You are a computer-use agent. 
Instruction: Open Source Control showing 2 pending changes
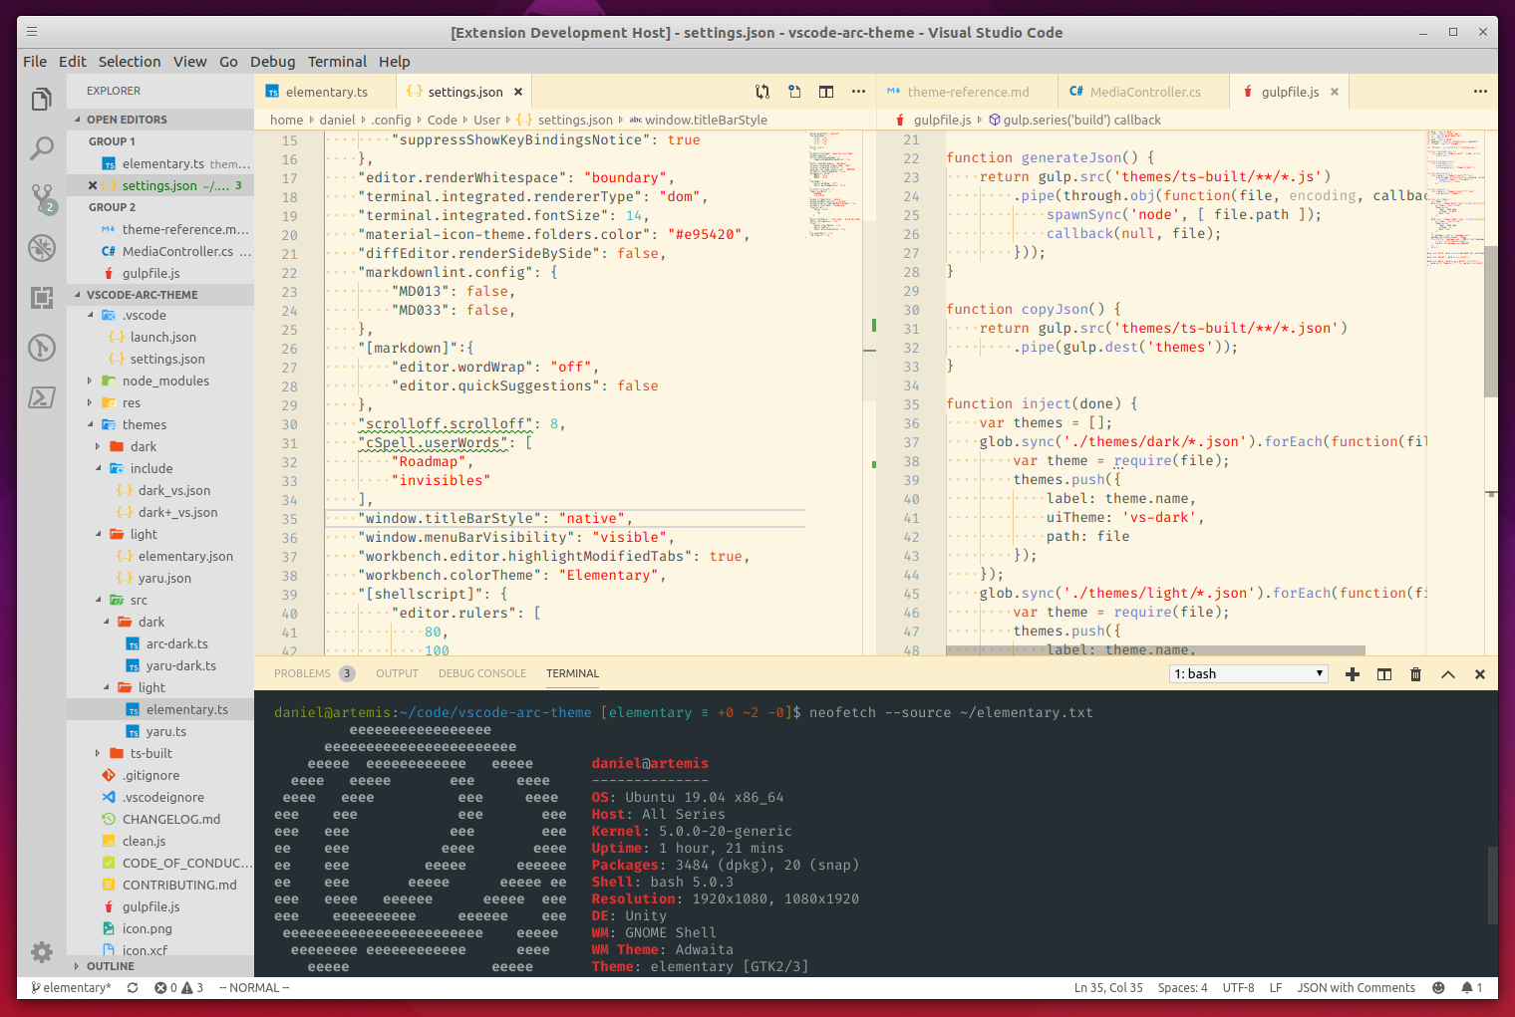point(41,197)
